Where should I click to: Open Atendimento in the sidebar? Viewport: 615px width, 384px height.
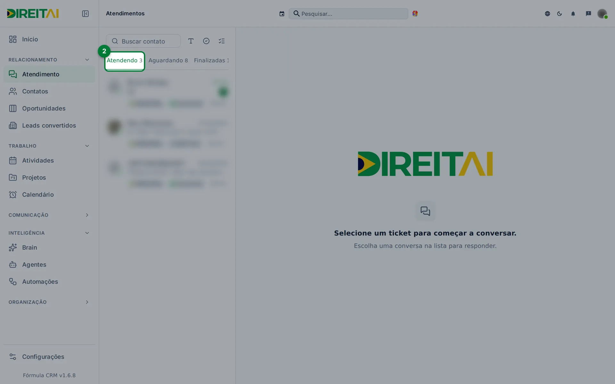[49, 74]
